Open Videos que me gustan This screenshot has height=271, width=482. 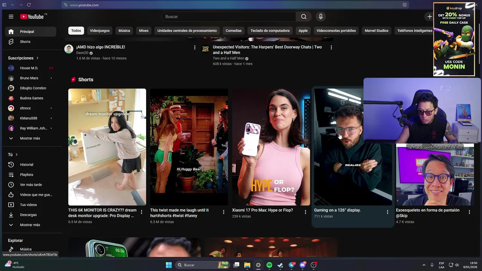point(31,195)
